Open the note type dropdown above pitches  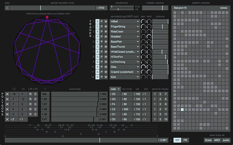click(x=115, y=89)
